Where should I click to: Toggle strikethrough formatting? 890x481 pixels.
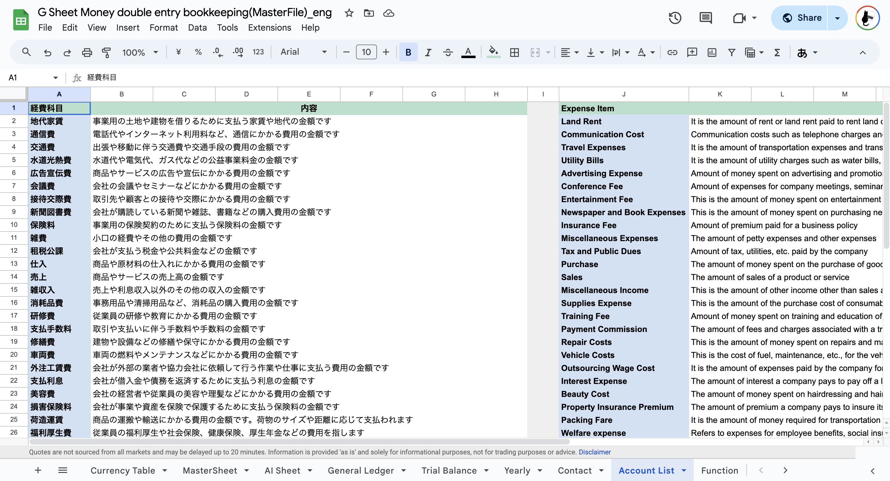[448, 52]
